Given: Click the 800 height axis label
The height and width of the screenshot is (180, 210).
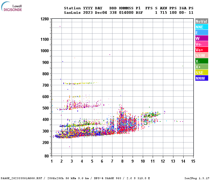Looking at the screenshot, I should pos(46,74).
